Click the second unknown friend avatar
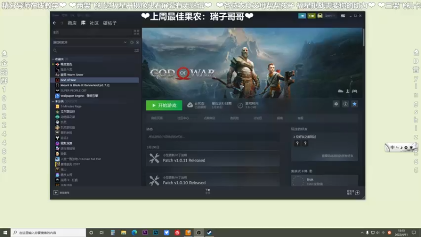421x237 pixels. tap(305, 143)
